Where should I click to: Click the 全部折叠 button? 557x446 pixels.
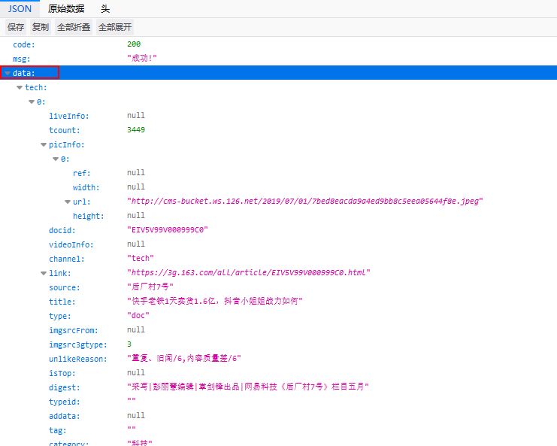pyautogui.click(x=74, y=27)
